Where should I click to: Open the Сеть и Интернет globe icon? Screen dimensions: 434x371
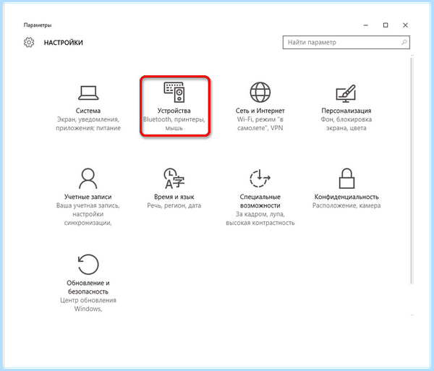click(260, 92)
